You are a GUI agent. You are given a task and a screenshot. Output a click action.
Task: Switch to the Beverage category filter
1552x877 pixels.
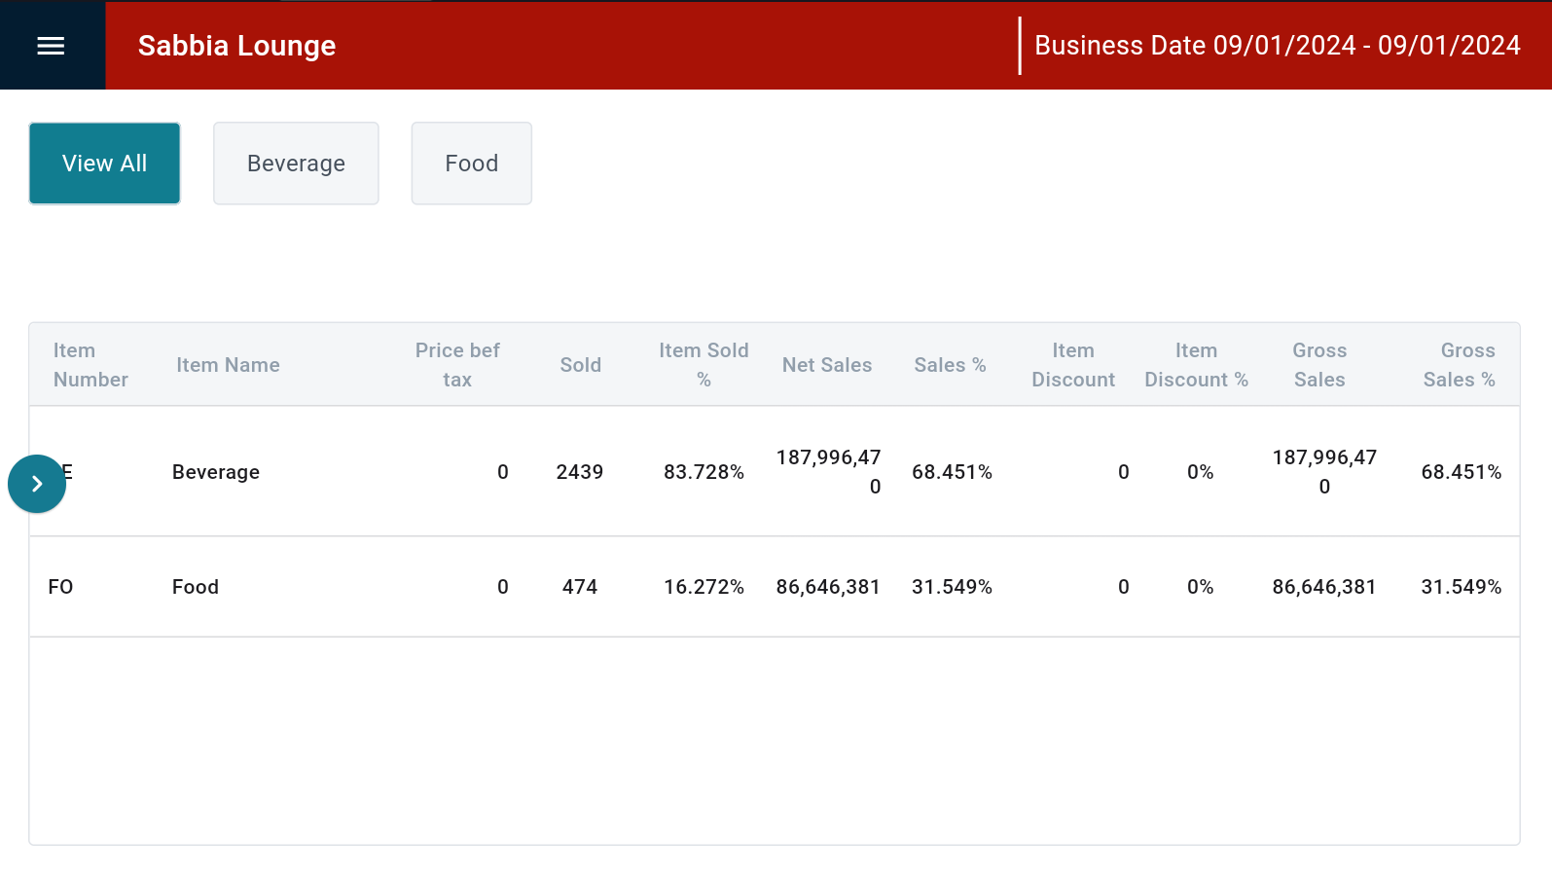pos(296,164)
